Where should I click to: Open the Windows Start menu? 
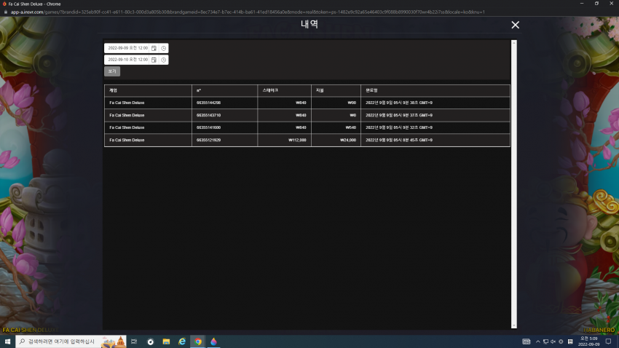(7, 341)
